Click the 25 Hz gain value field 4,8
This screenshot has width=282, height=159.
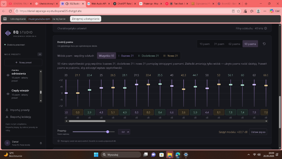[x=101, y=112]
